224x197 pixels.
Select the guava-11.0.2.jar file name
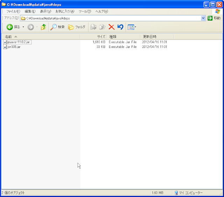19,42
